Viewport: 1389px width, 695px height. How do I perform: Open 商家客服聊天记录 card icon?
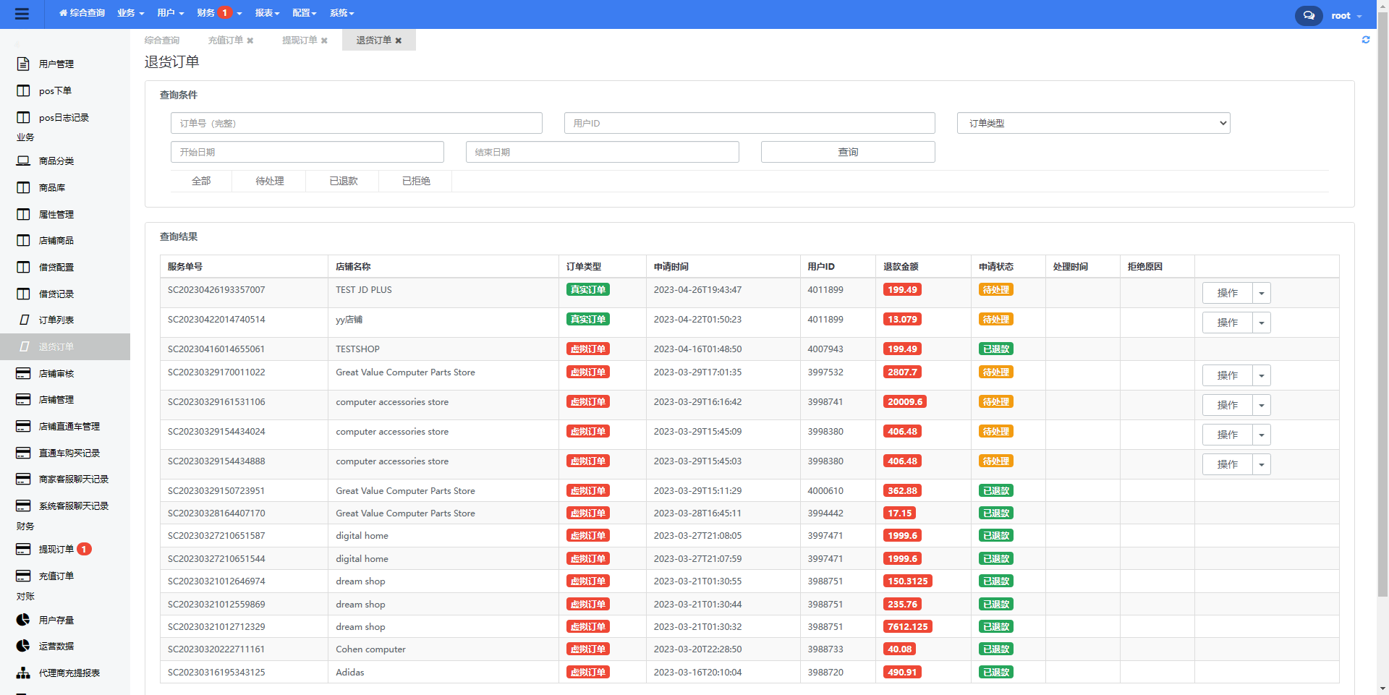tap(23, 479)
